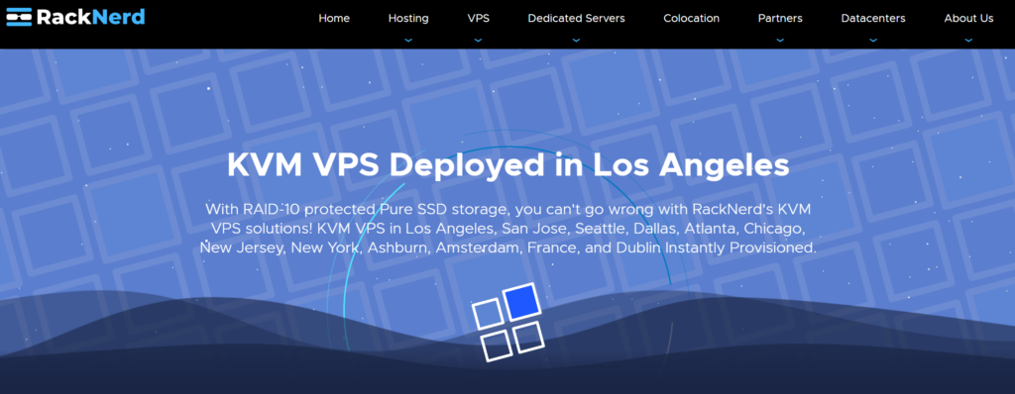Open the Datacenters menu
1015x394 pixels.
pyautogui.click(x=873, y=18)
